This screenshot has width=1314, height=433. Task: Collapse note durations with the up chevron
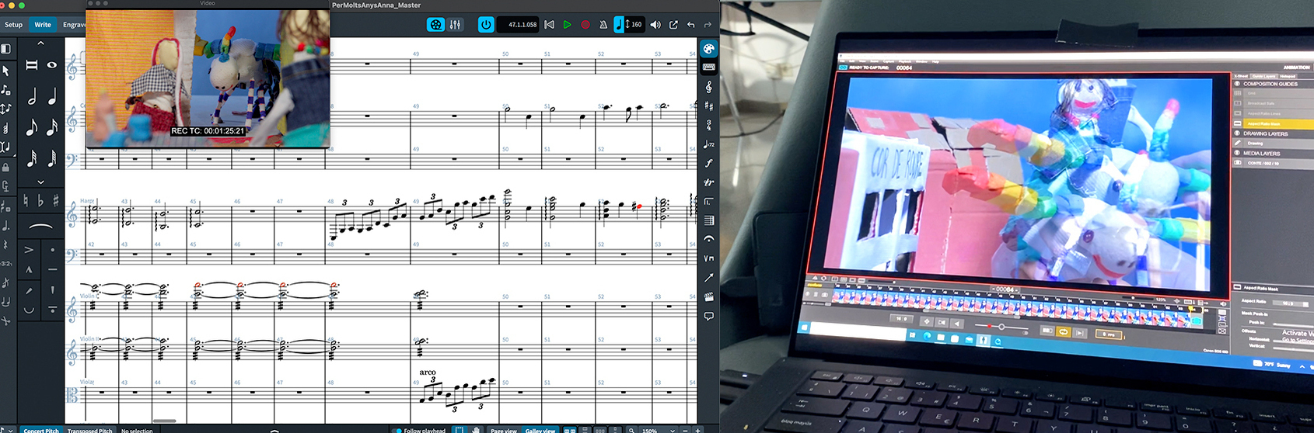[40, 43]
